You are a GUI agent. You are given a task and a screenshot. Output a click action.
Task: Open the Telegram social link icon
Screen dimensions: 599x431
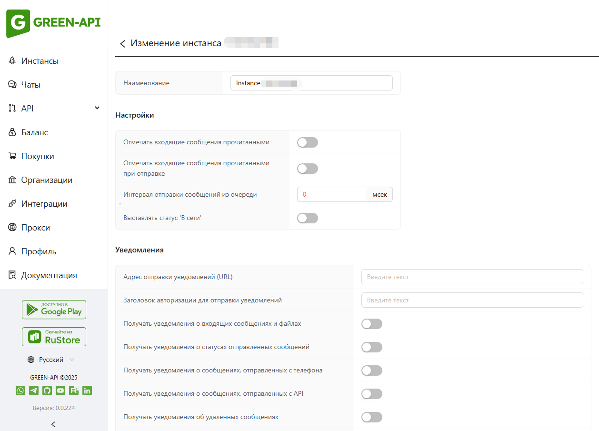34,391
